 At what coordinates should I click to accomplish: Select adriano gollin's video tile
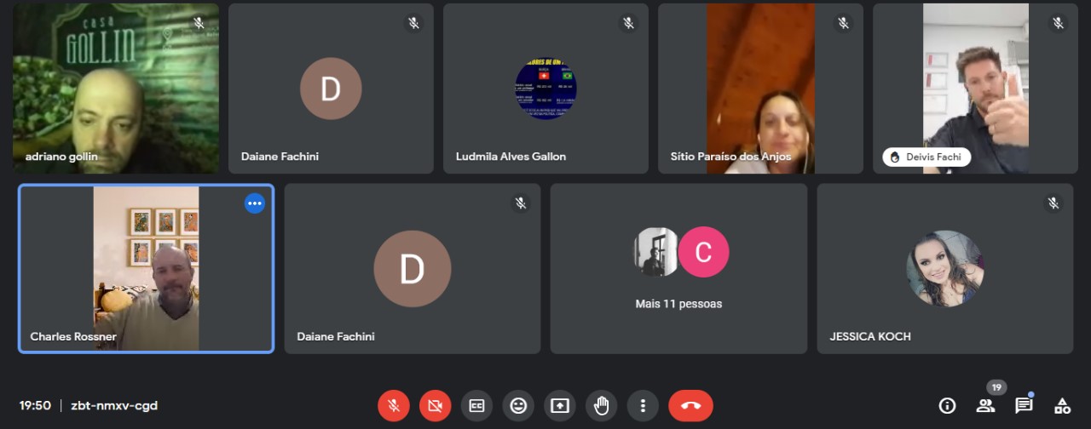(116, 89)
